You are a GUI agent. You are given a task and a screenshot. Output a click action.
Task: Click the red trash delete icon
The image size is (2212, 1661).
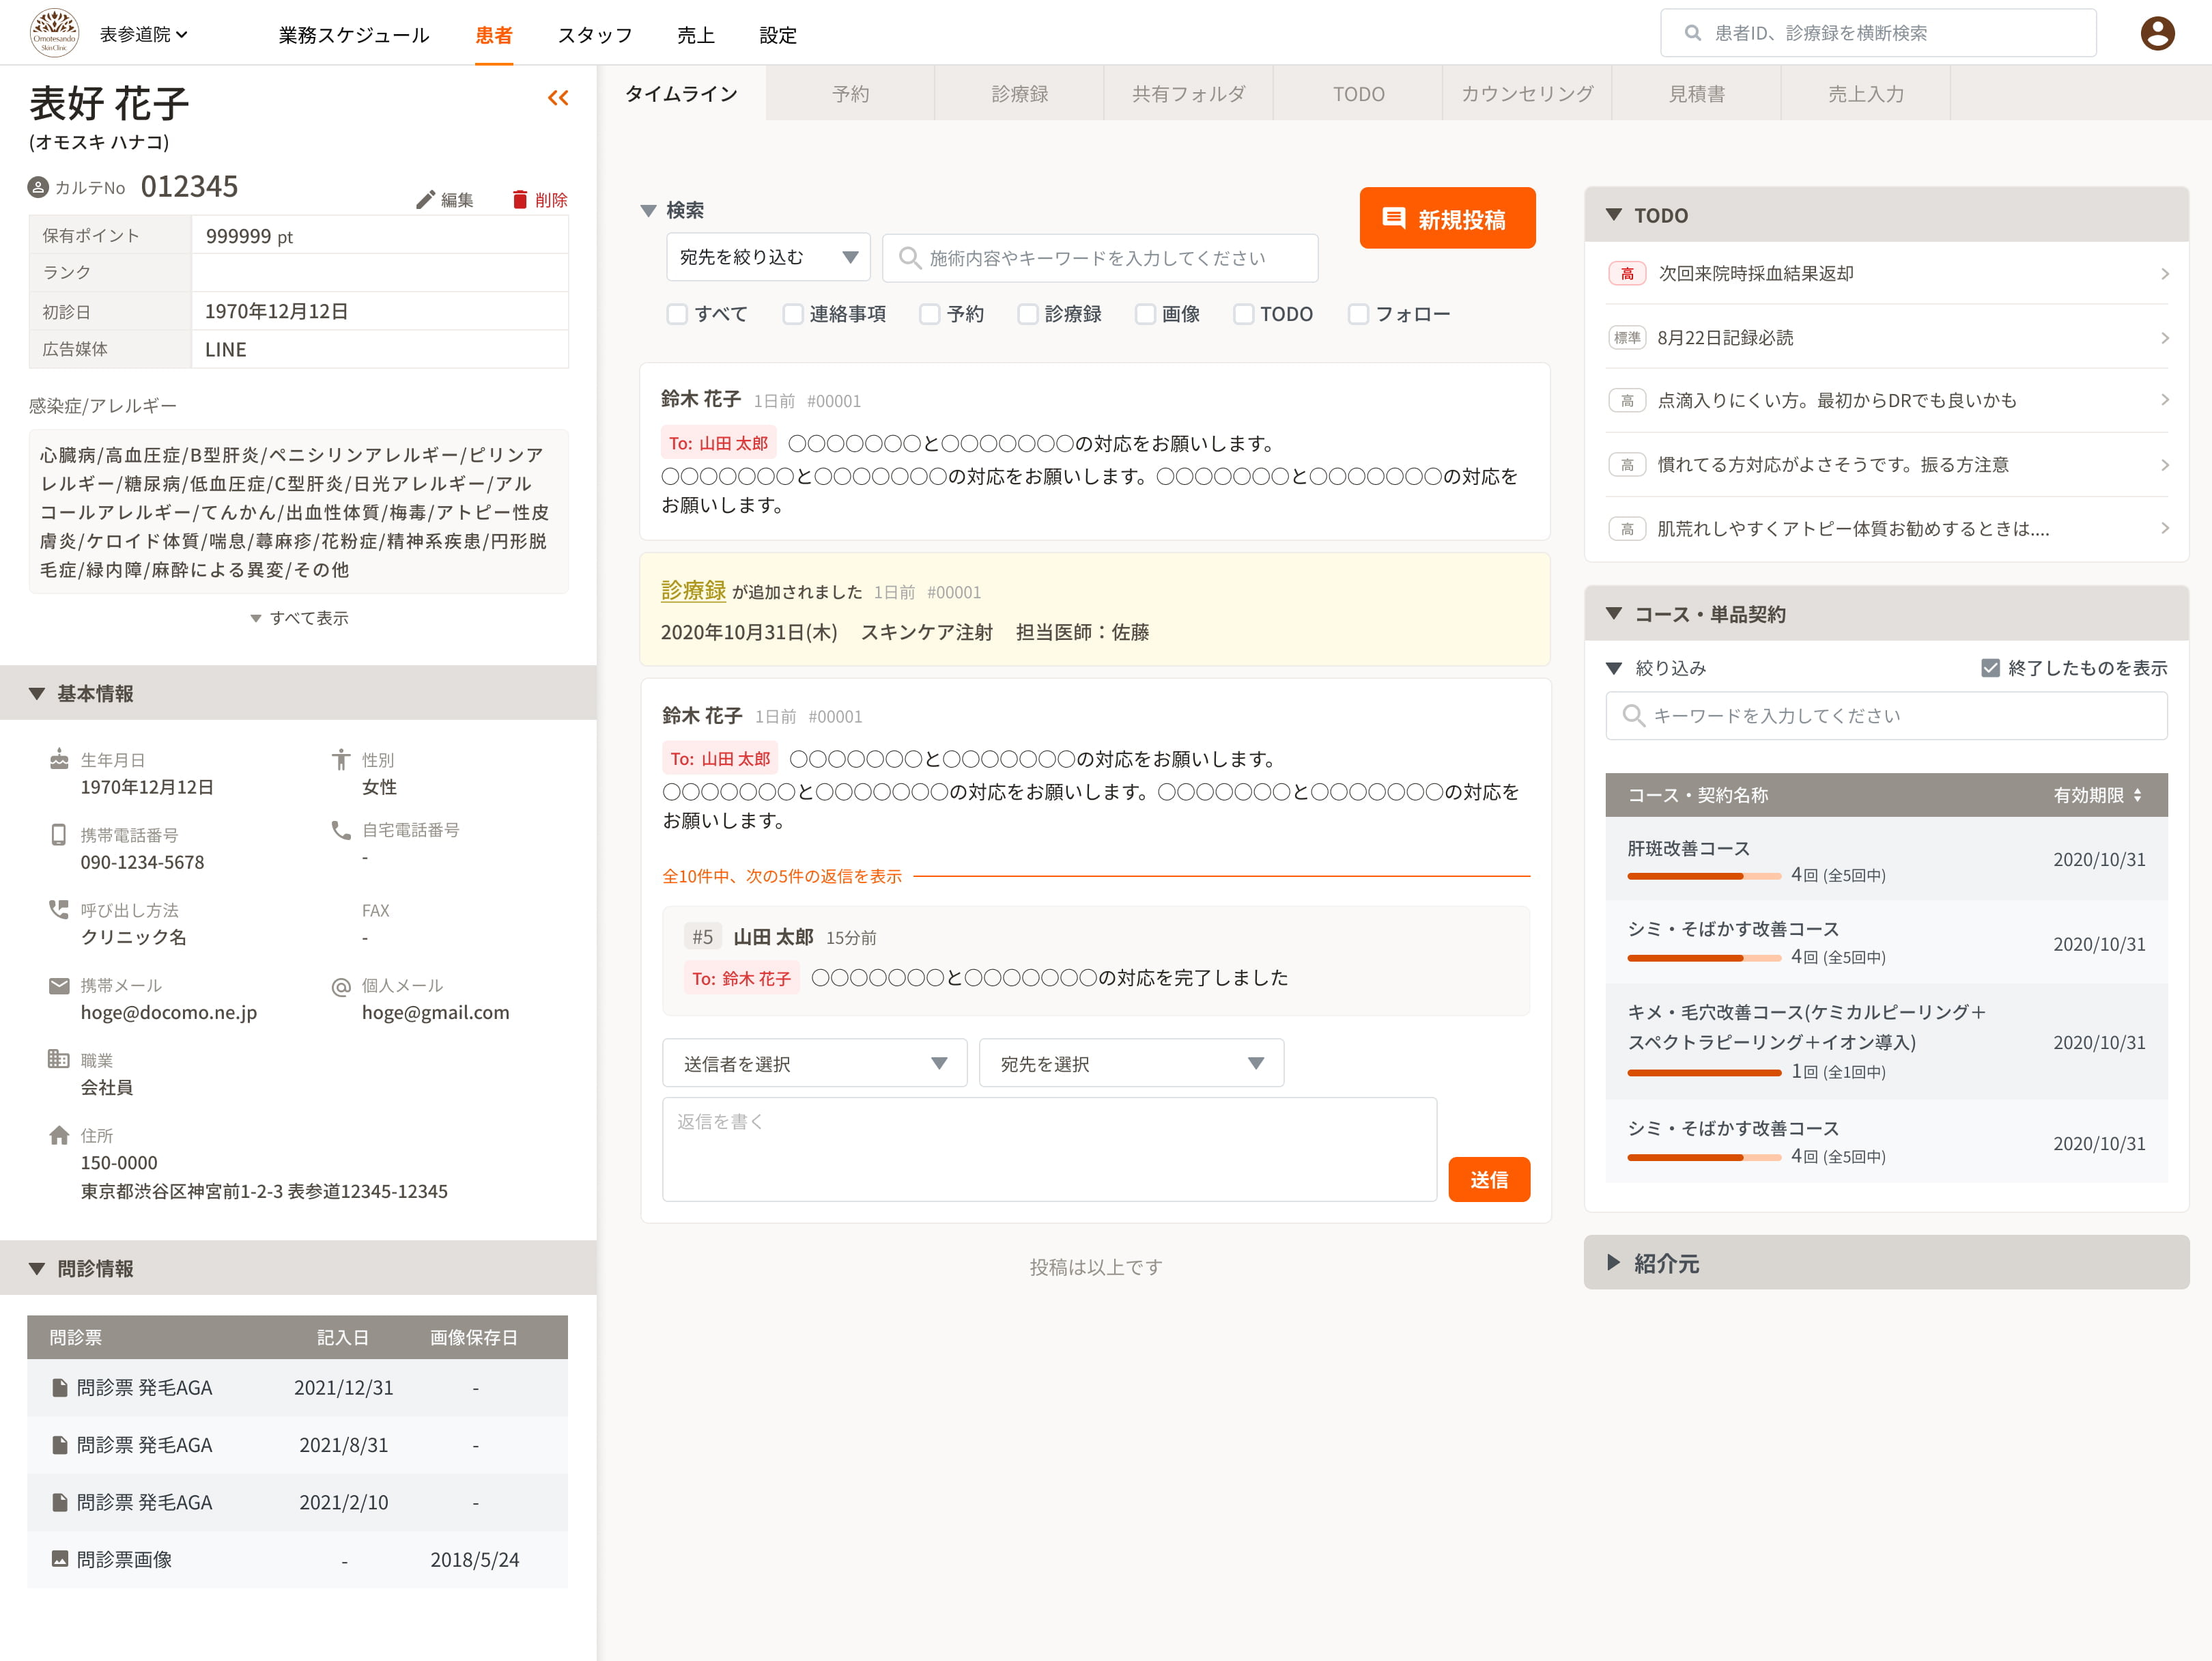click(519, 199)
